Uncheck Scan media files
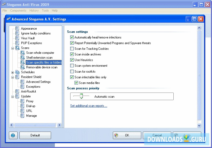Image resolution: width=212 pixels, height=148 pixels. tap(76, 83)
